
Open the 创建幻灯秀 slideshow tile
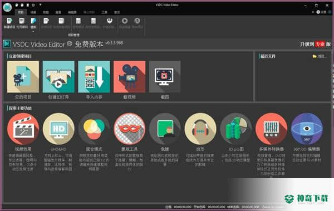pyautogui.click(x=58, y=77)
